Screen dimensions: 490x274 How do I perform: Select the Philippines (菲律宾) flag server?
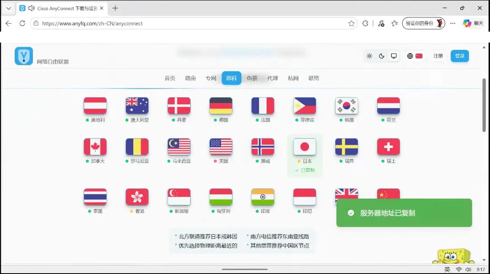305,106
